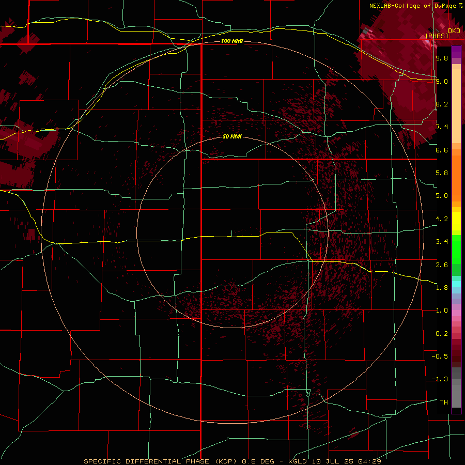Click the 10 JUL 25 date stamp

click(x=333, y=461)
